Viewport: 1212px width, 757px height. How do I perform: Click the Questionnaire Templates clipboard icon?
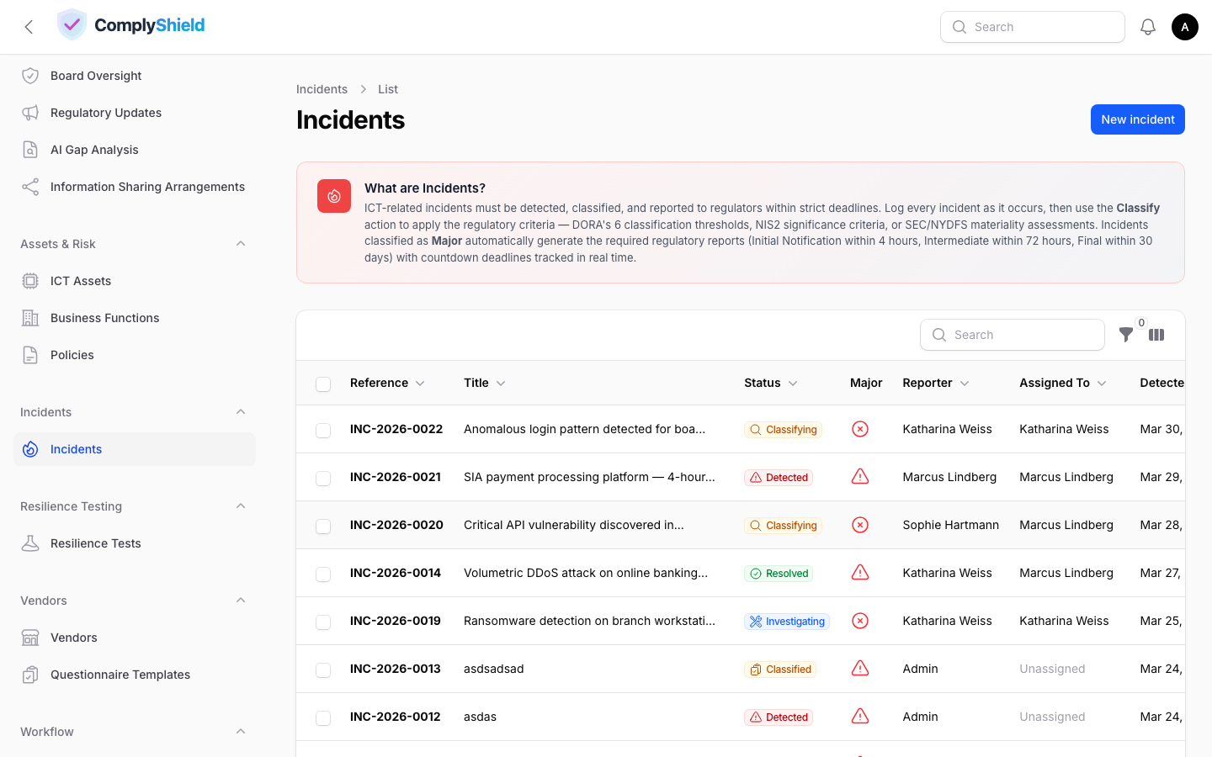(30, 675)
